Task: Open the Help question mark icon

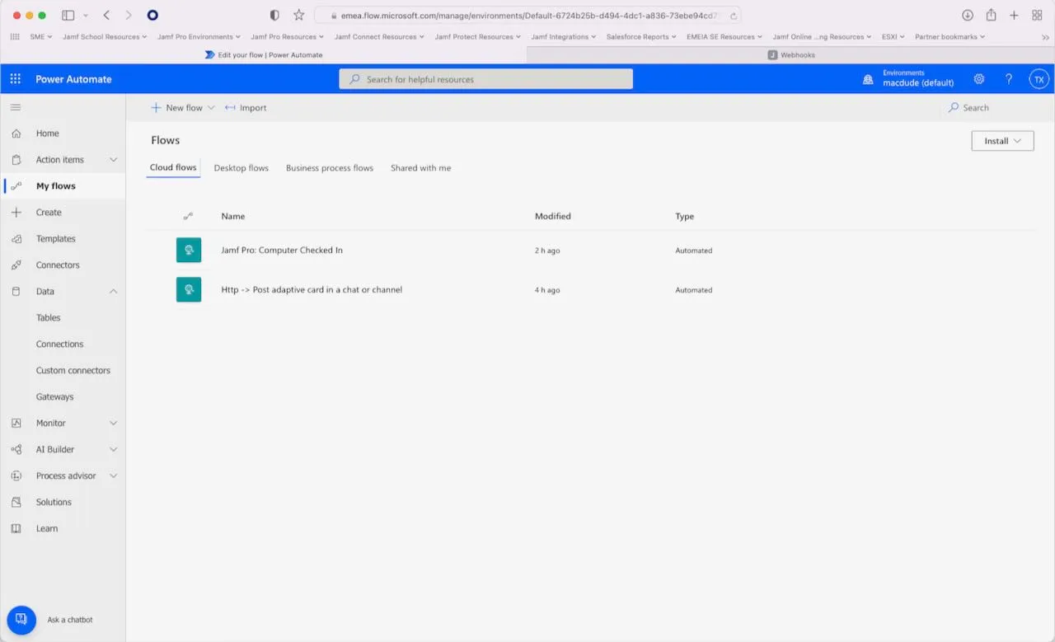Action: tap(1008, 78)
